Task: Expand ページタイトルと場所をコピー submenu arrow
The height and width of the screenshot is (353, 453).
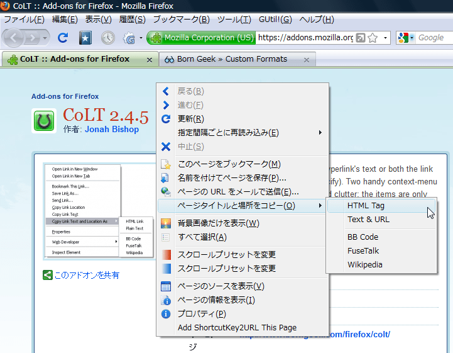Action: pos(320,205)
